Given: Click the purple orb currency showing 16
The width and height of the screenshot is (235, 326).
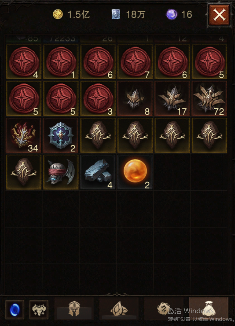Looking at the screenshot, I should click(179, 14).
